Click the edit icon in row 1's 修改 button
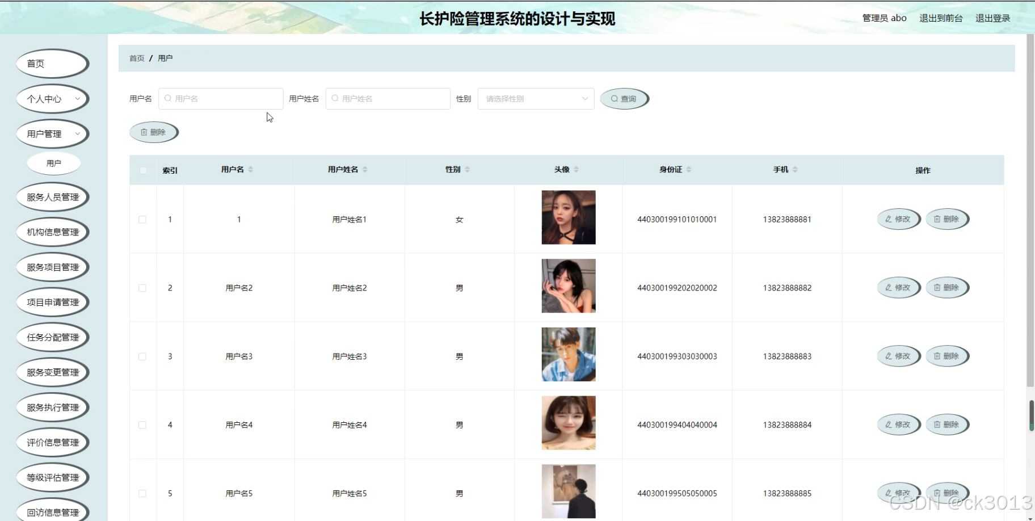Image resolution: width=1035 pixels, height=521 pixels. pyautogui.click(x=888, y=219)
